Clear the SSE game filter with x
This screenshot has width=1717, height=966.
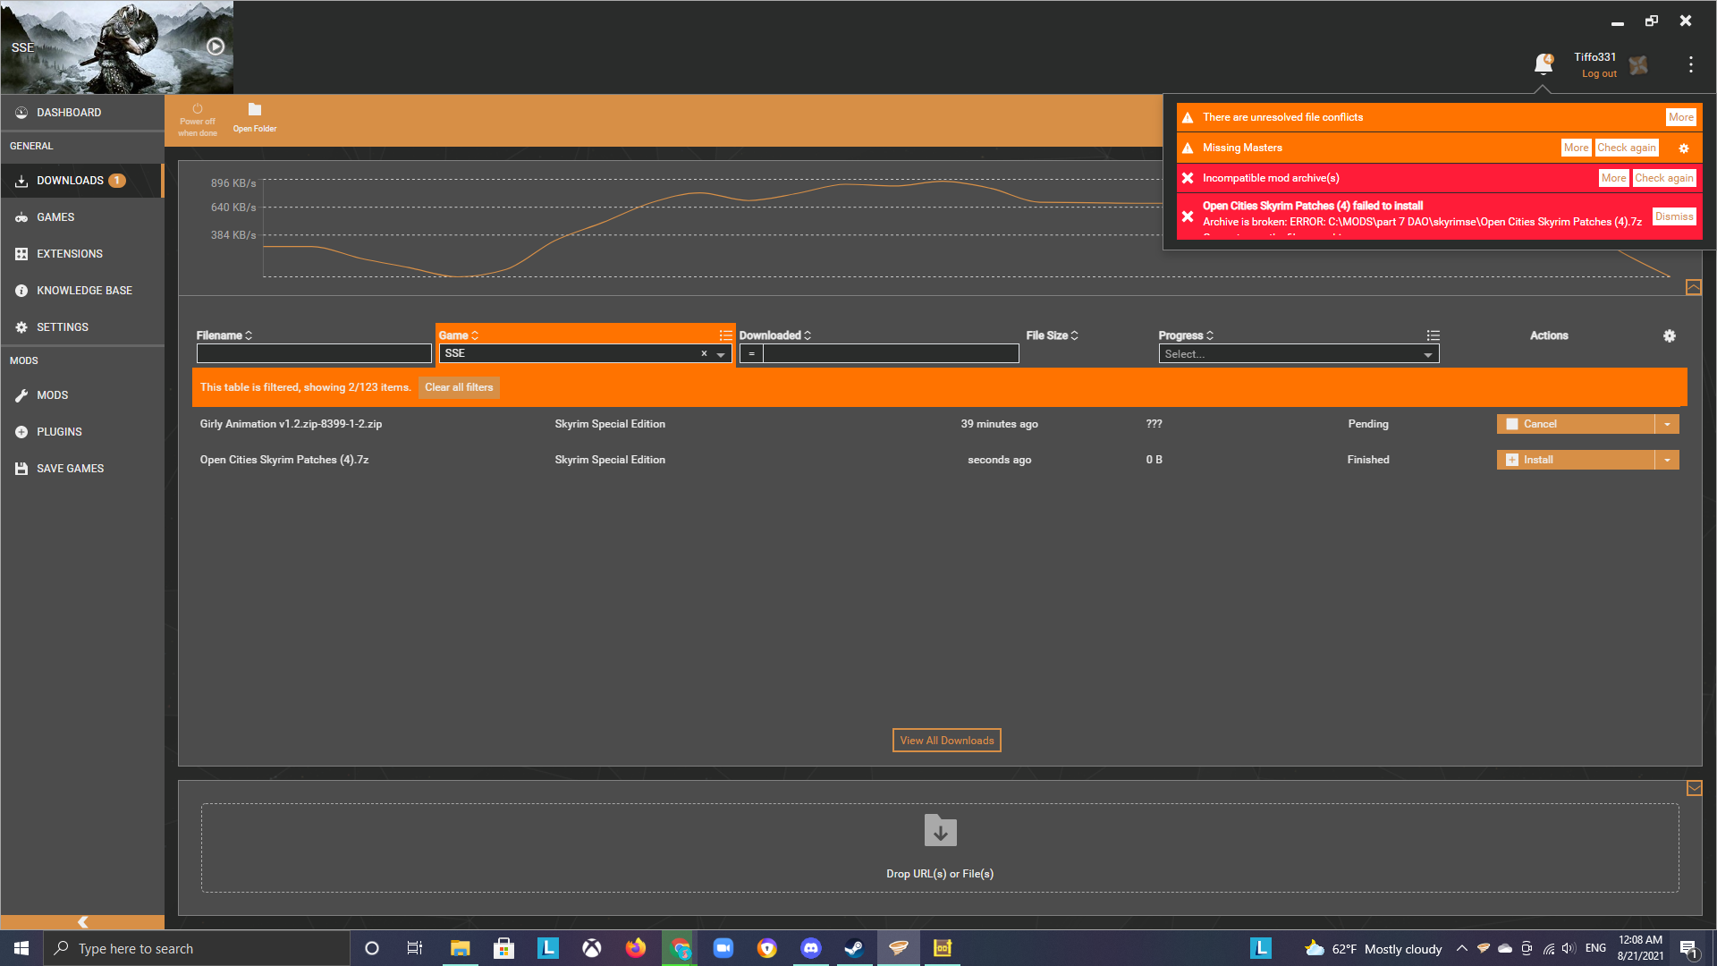click(x=704, y=353)
